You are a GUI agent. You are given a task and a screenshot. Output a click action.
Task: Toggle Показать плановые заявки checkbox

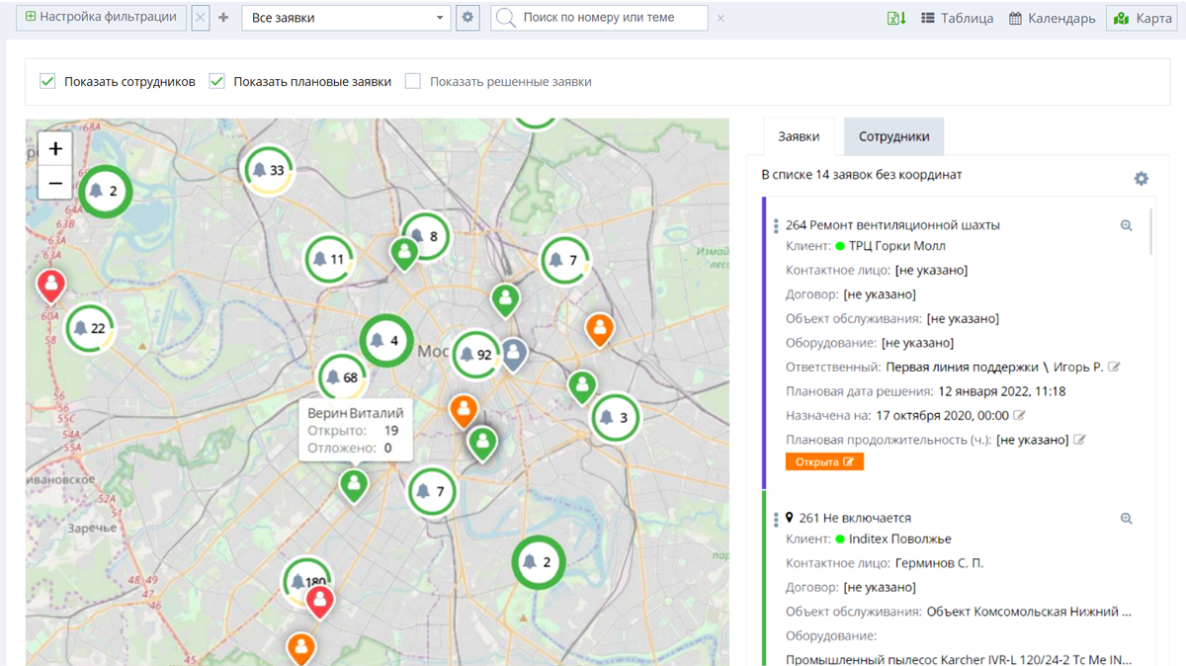pyautogui.click(x=217, y=81)
